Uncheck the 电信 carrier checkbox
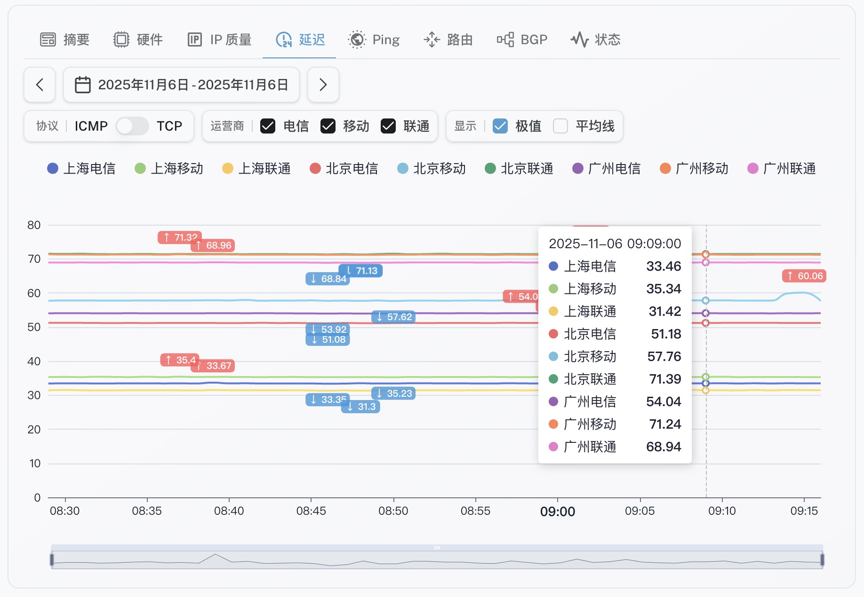 pos(268,126)
